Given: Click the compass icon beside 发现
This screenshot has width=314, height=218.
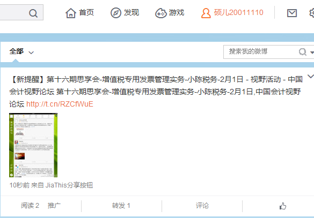Looking at the screenshot, I should click(x=116, y=13).
